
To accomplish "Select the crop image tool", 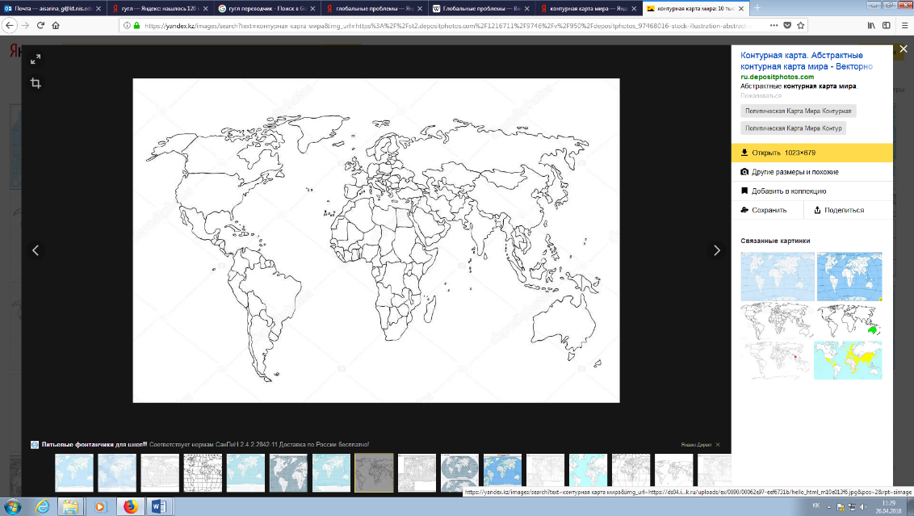I will click(36, 83).
